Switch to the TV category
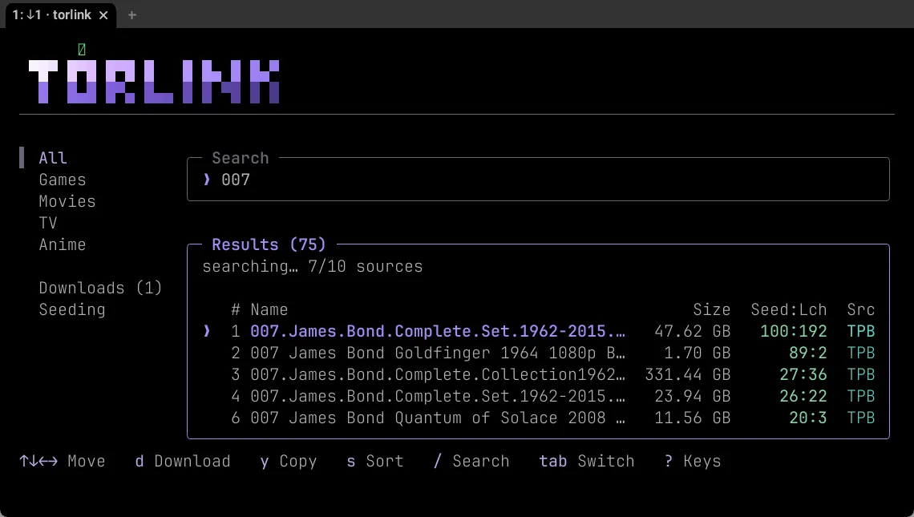This screenshot has height=517, width=914. coord(48,223)
